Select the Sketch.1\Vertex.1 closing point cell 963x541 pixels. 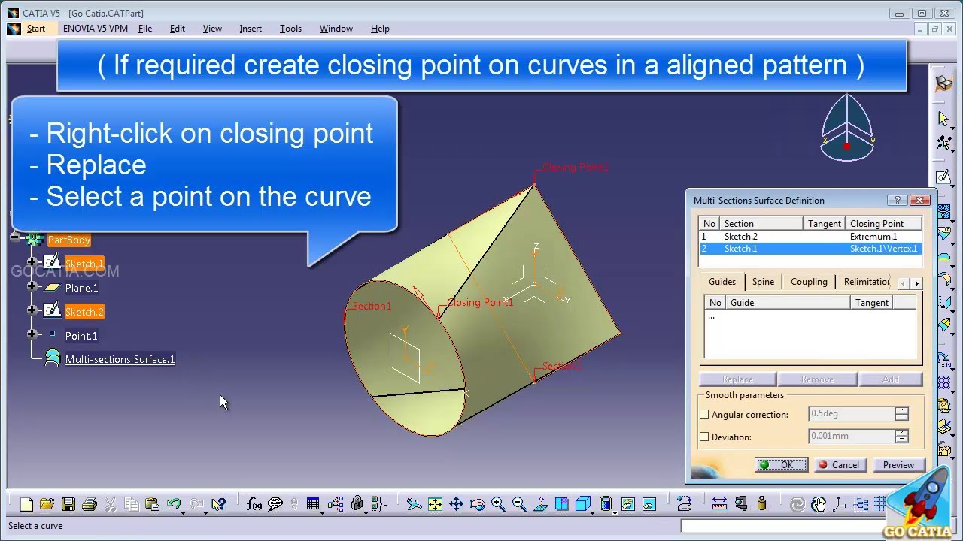(884, 249)
